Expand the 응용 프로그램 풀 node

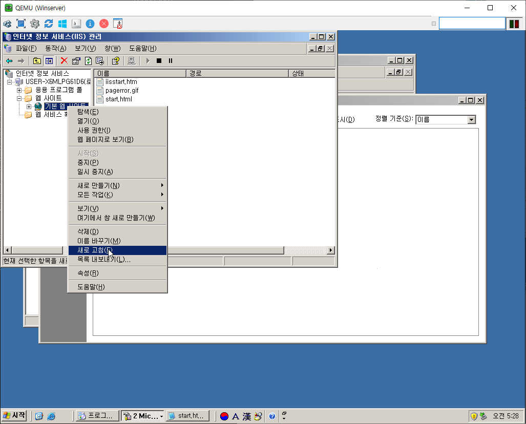coord(19,90)
